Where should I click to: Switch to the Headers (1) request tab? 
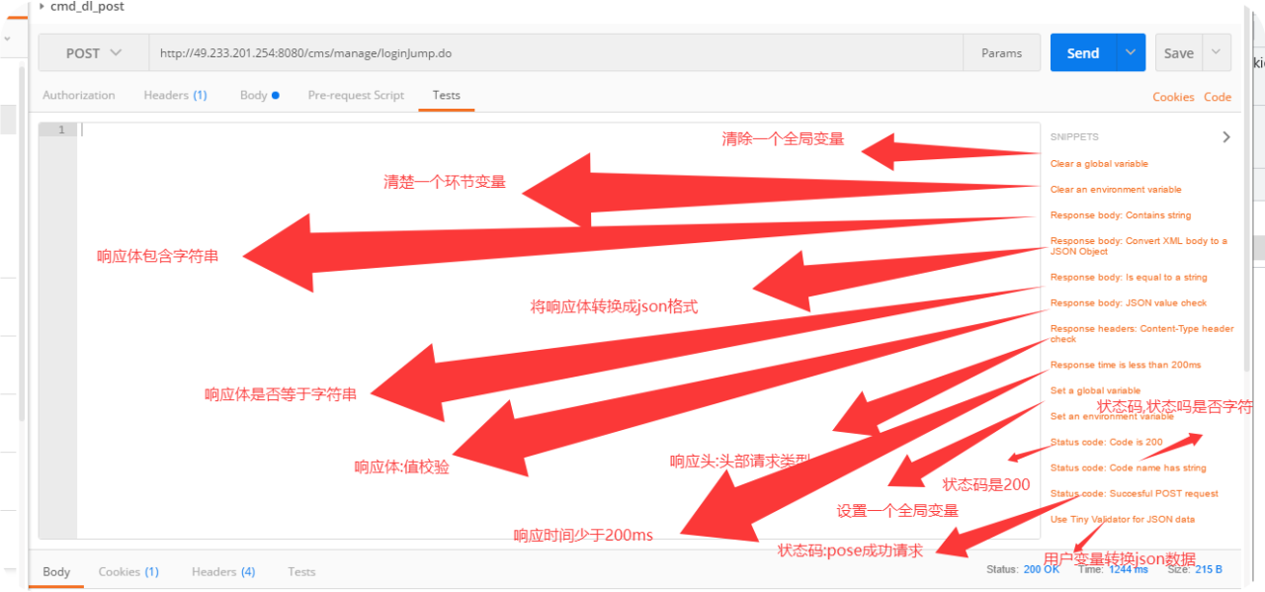(175, 96)
